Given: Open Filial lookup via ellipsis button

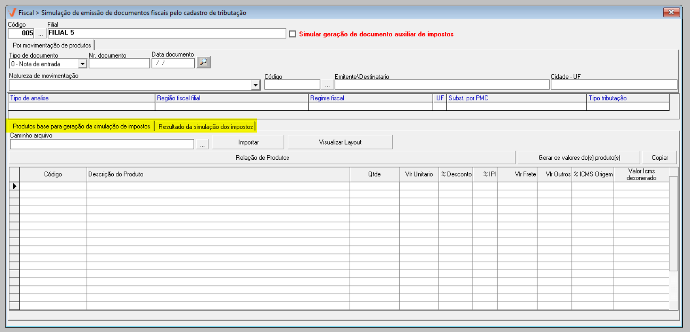Looking at the screenshot, I should click(x=40, y=33).
